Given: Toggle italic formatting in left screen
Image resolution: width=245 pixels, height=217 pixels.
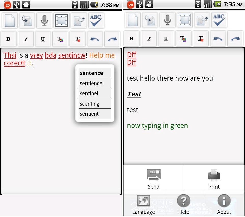Looking at the screenshot, I should 26,39.
